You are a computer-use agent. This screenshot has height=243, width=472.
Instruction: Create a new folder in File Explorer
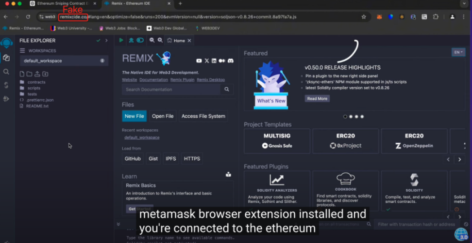coord(30,74)
